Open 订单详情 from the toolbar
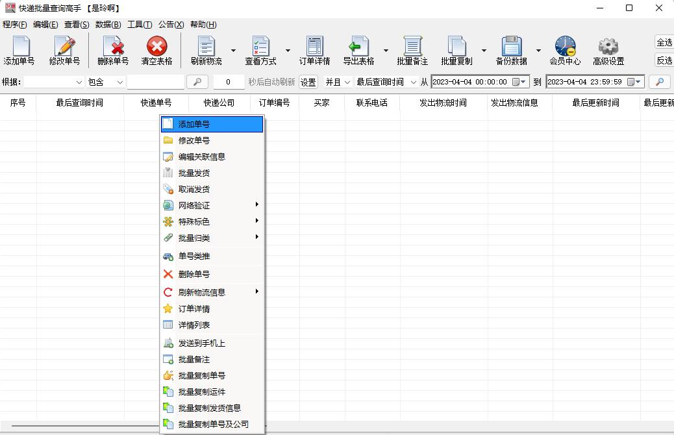The height and width of the screenshot is (435, 674). coord(314,50)
